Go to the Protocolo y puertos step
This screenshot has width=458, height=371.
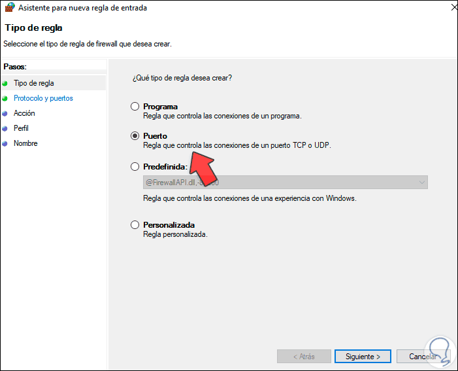[x=43, y=98]
